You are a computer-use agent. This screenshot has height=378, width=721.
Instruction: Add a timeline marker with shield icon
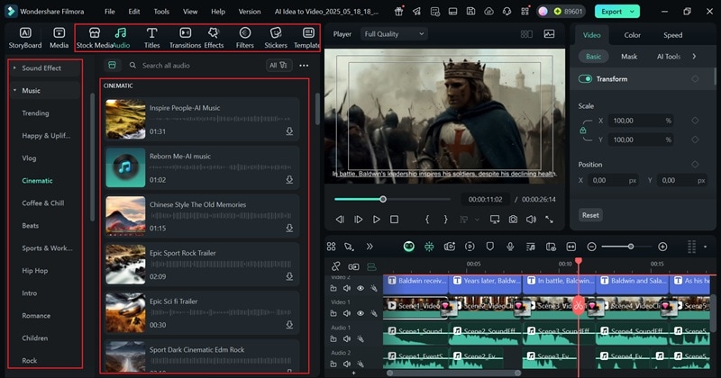pos(489,247)
